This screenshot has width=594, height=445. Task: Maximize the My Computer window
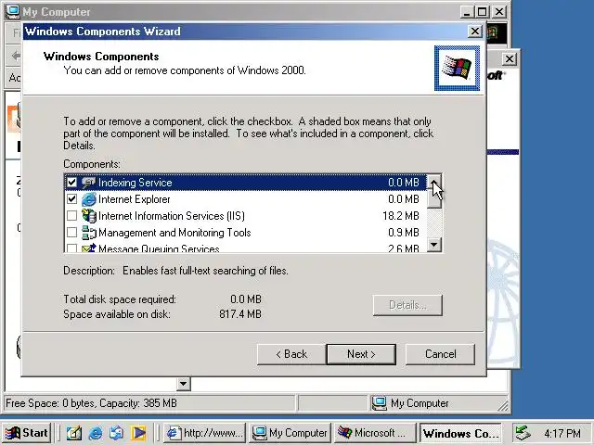[x=483, y=12]
